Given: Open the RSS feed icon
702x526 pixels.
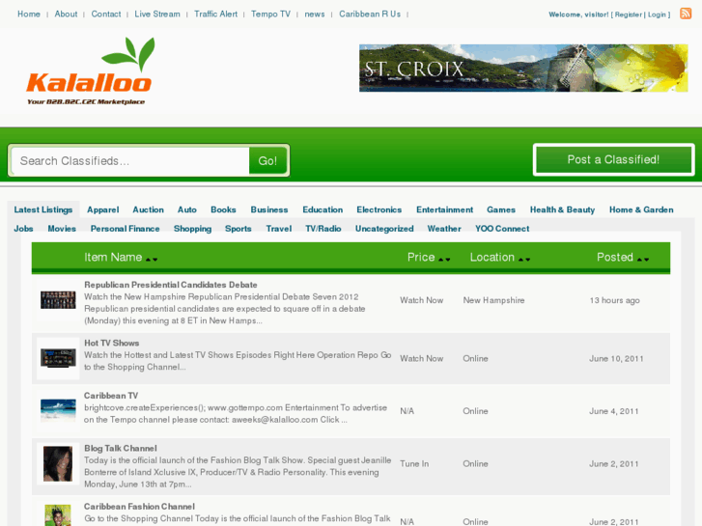Looking at the screenshot, I should tap(686, 14).
